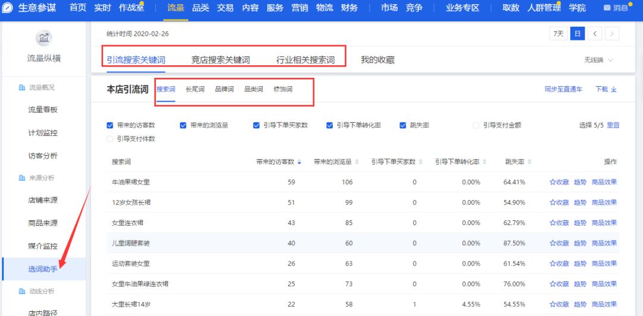Screen dimensions: 643x316
Task: Click the 来源分析 section icon
Action: [22, 178]
